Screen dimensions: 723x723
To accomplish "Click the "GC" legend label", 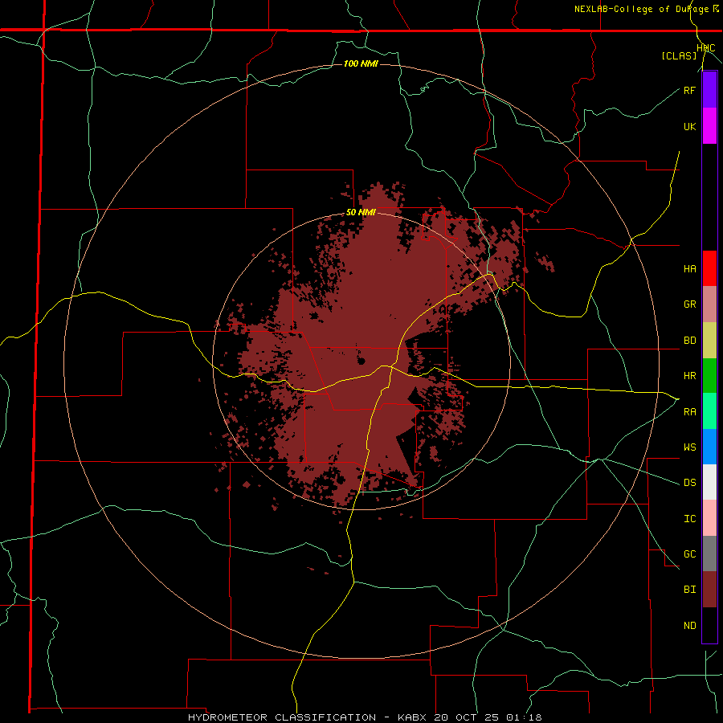I will [x=689, y=554].
